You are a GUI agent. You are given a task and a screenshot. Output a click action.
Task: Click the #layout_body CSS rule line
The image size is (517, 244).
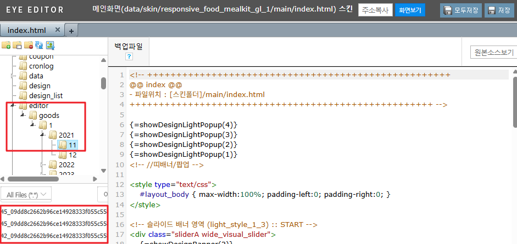pos(265,194)
